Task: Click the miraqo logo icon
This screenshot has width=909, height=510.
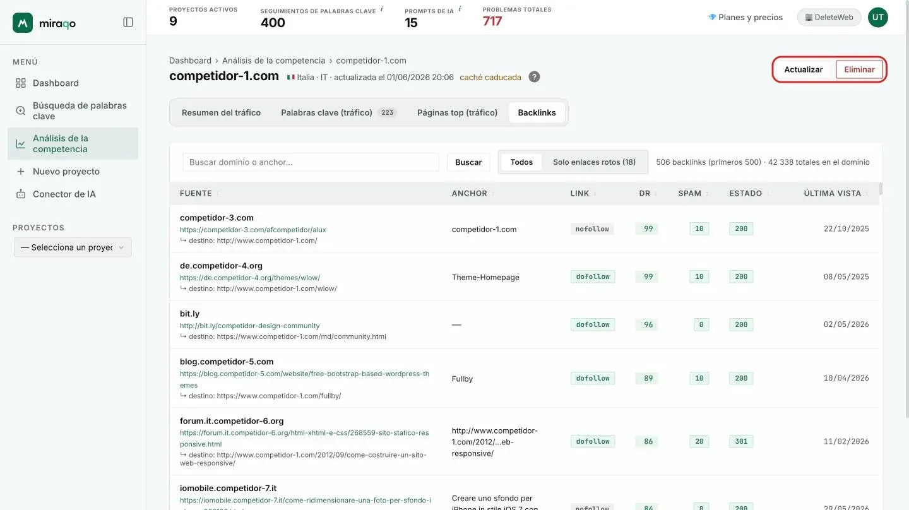Action: [23, 23]
